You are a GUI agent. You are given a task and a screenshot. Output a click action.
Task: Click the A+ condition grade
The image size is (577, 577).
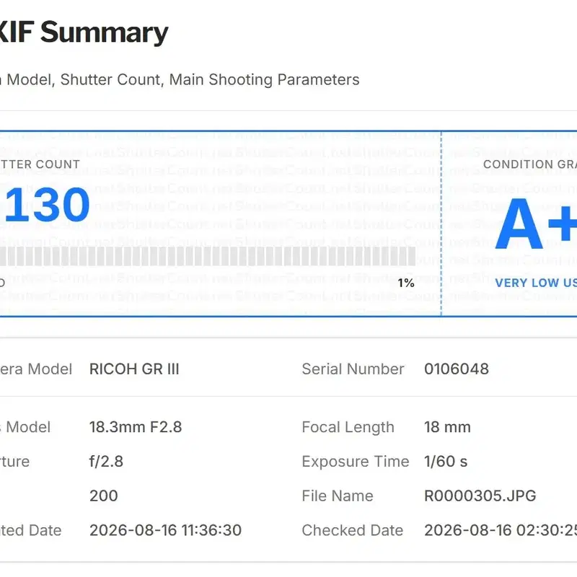click(536, 223)
